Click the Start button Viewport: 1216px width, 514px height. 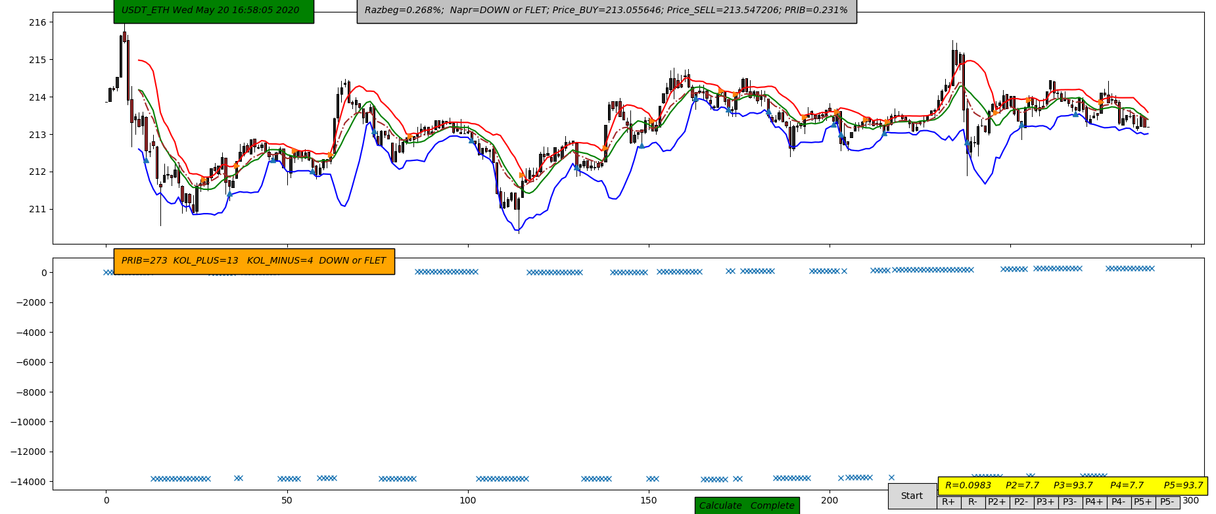[x=912, y=496]
